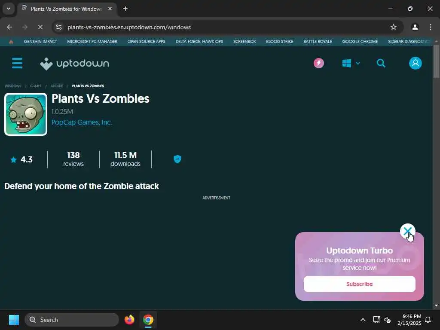Open Chrome from the taskbar

pyautogui.click(x=148, y=320)
